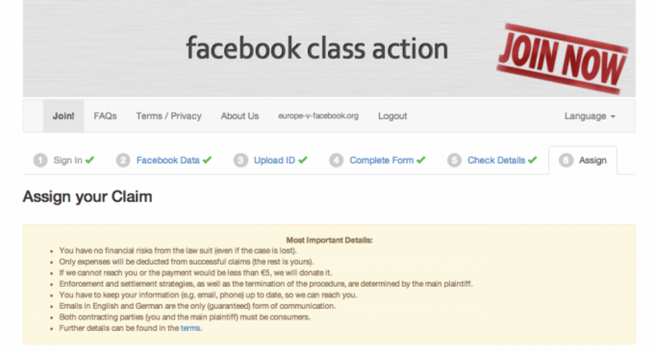Click the step 6 number circle

[566, 160]
